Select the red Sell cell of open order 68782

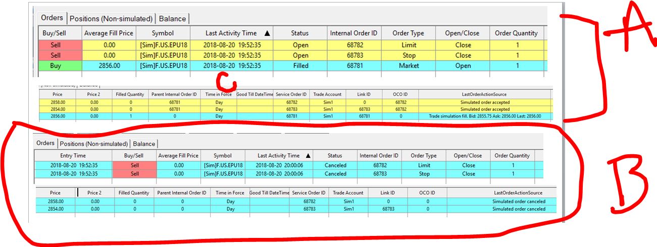(56, 45)
